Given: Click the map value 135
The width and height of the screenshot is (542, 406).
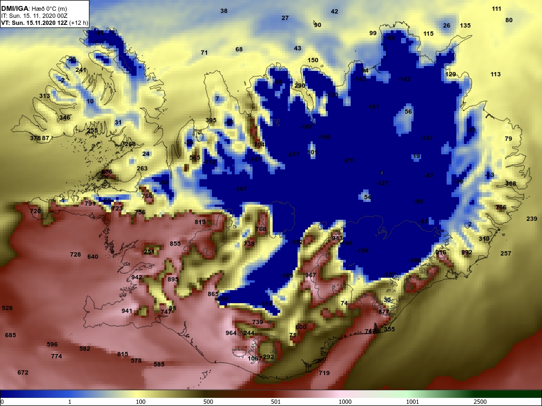Looking at the screenshot, I should pos(465,25).
